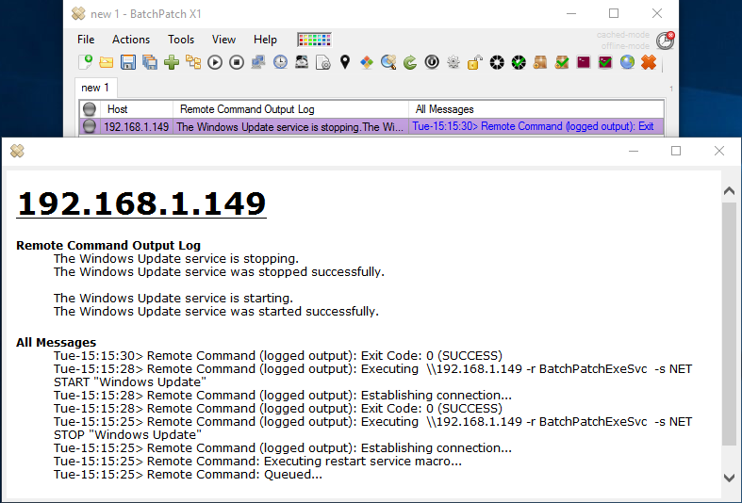This screenshot has width=742, height=503.
Task: Open the row color palette swatch
Action: click(x=314, y=40)
